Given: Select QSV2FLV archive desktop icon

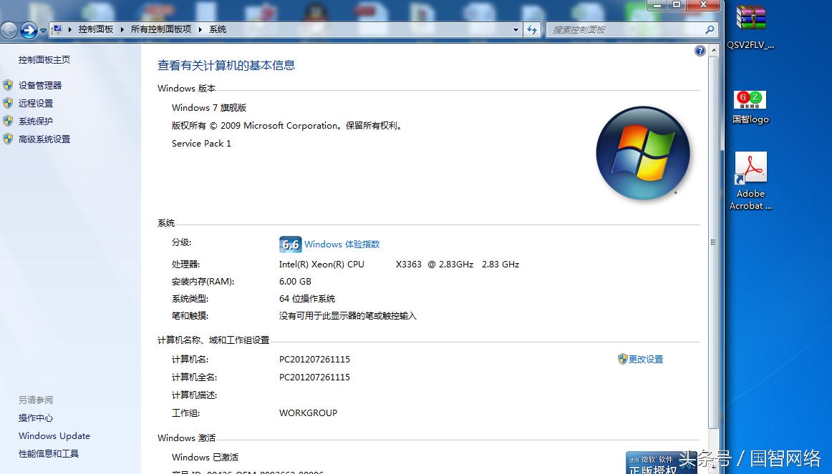Looking at the screenshot, I should pos(750,26).
